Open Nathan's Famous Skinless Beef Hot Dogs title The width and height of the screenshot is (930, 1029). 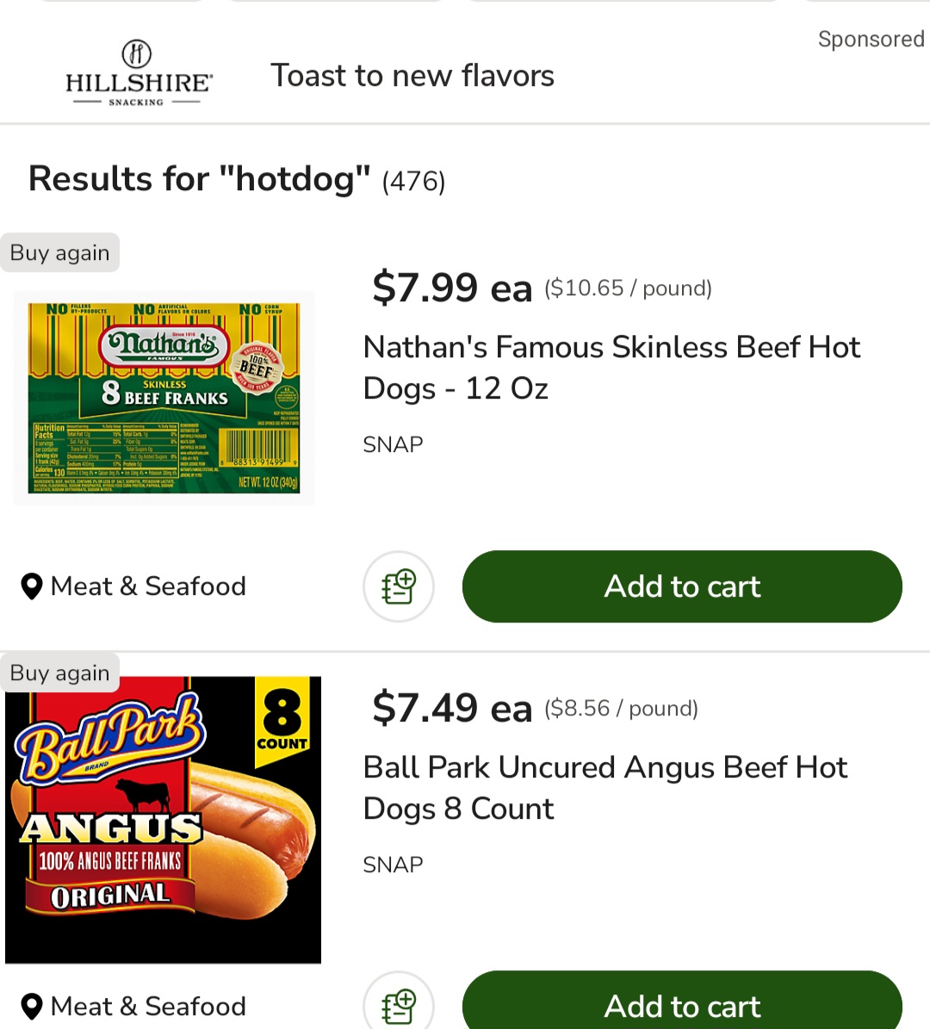pos(611,368)
